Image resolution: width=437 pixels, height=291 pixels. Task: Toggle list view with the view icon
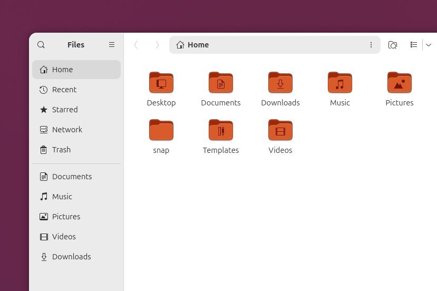pos(414,45)
